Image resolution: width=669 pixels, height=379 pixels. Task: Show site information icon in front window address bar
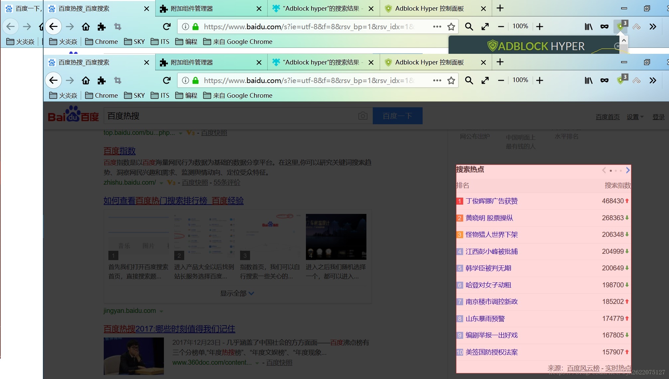click(x=186, y=80)
